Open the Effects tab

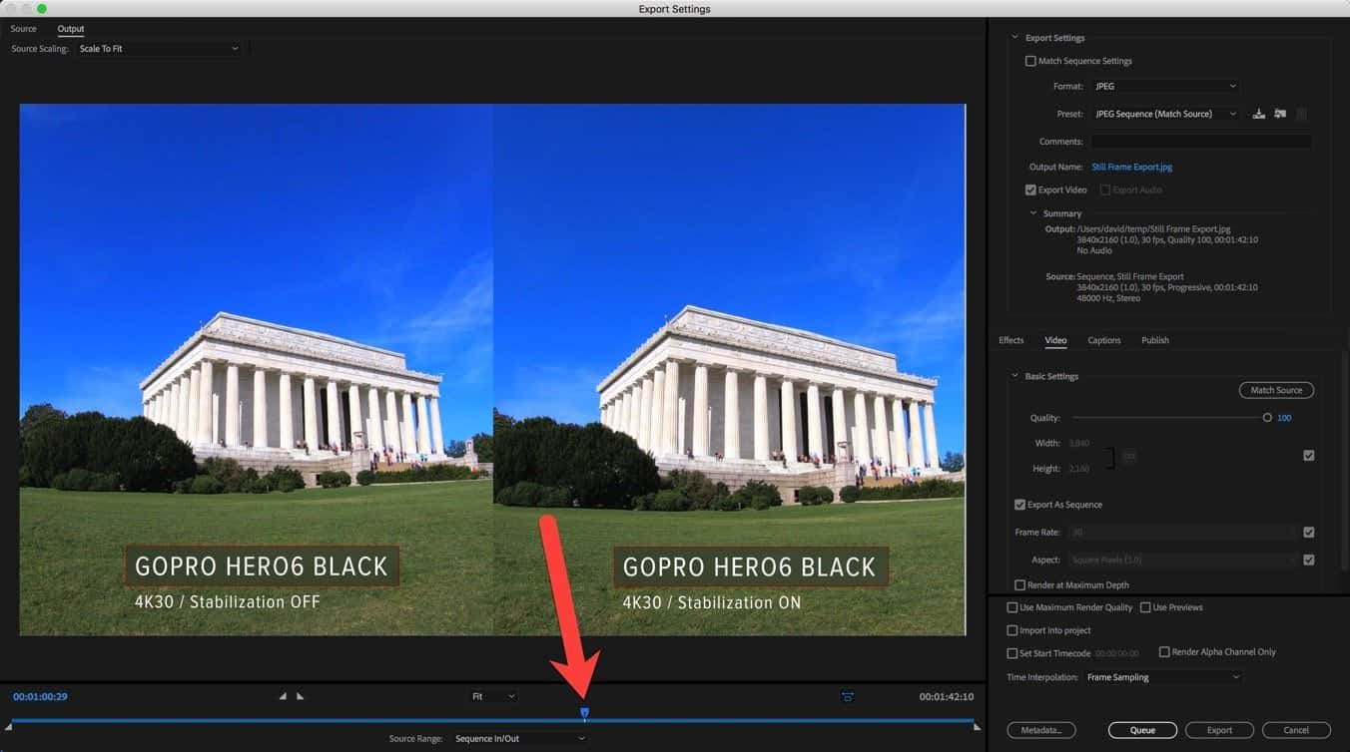coord(1012,340)
